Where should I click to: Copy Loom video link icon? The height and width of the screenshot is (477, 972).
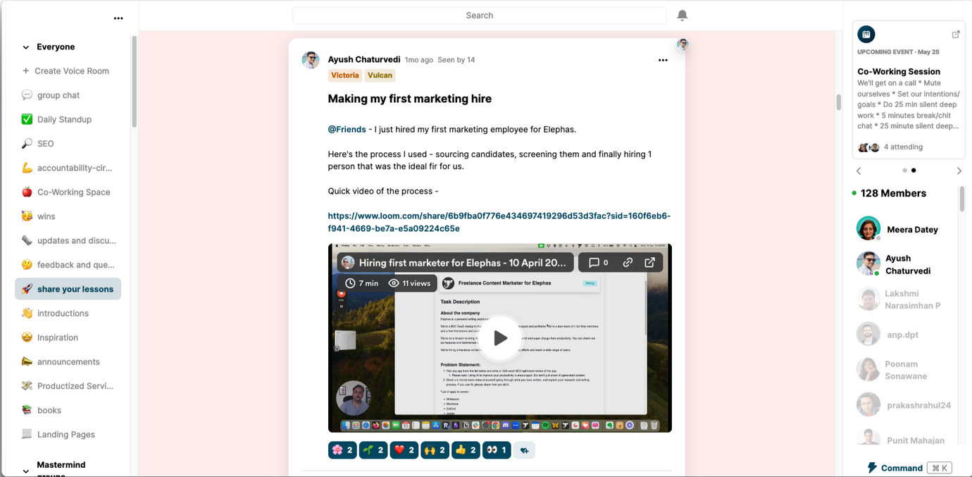point(627,263)
